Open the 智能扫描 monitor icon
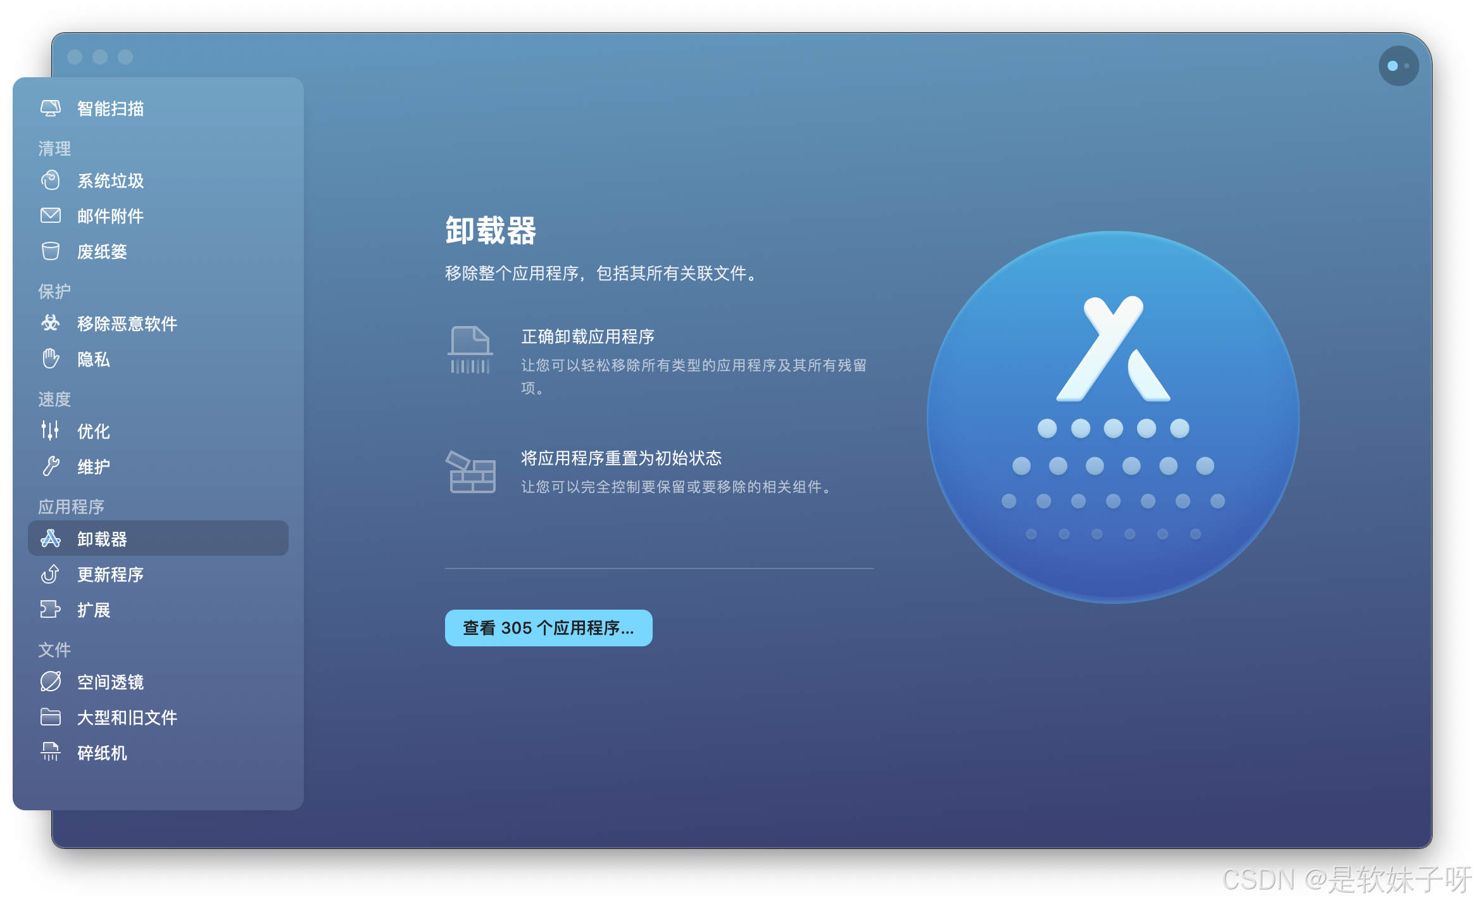Viewport: 1475px width, 904px height. 51,108
